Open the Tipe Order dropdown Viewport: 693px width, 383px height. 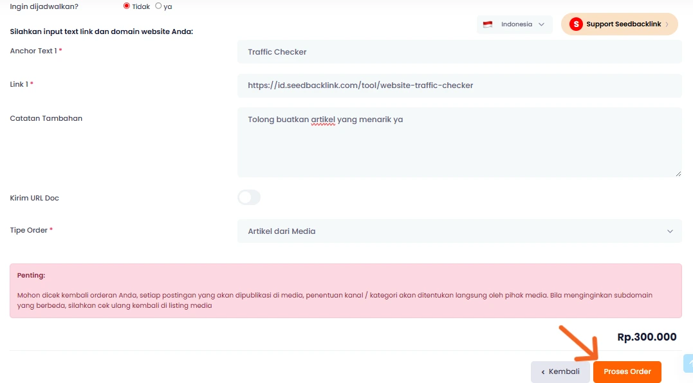pyautogui.click(x=459, y=231)
